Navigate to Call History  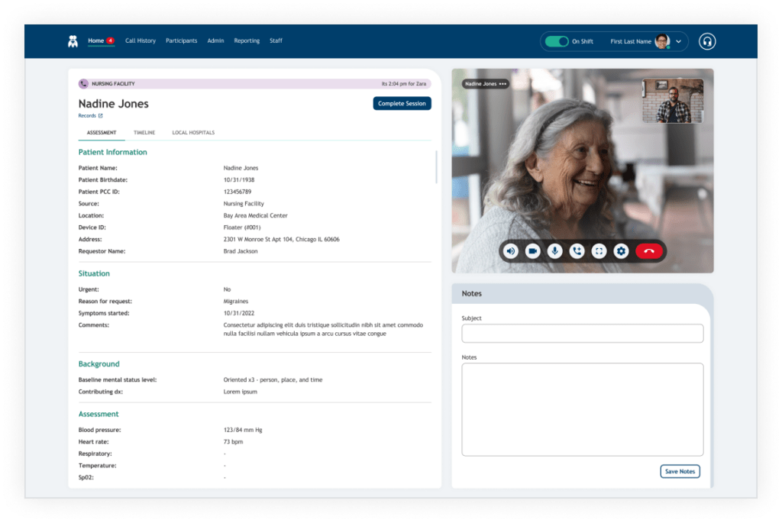141,41
